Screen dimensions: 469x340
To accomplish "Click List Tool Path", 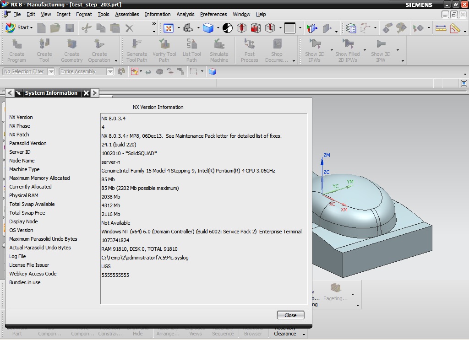I will 192,50.
